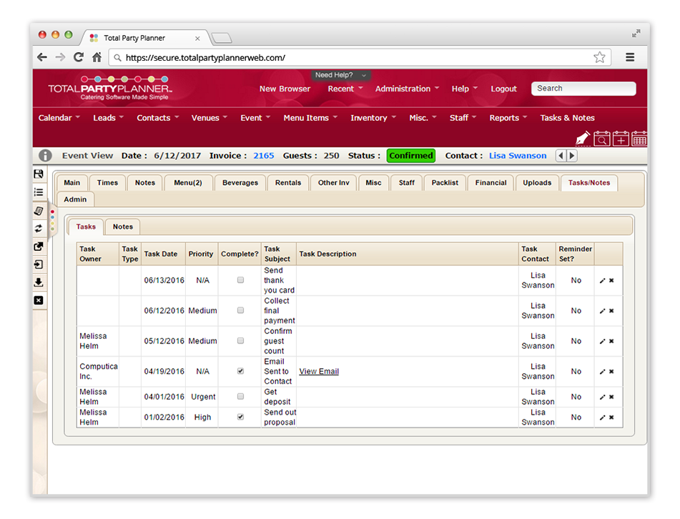Screen dimensions: 680x519
Task: Click the Search input field
Action: click(583, 89)
